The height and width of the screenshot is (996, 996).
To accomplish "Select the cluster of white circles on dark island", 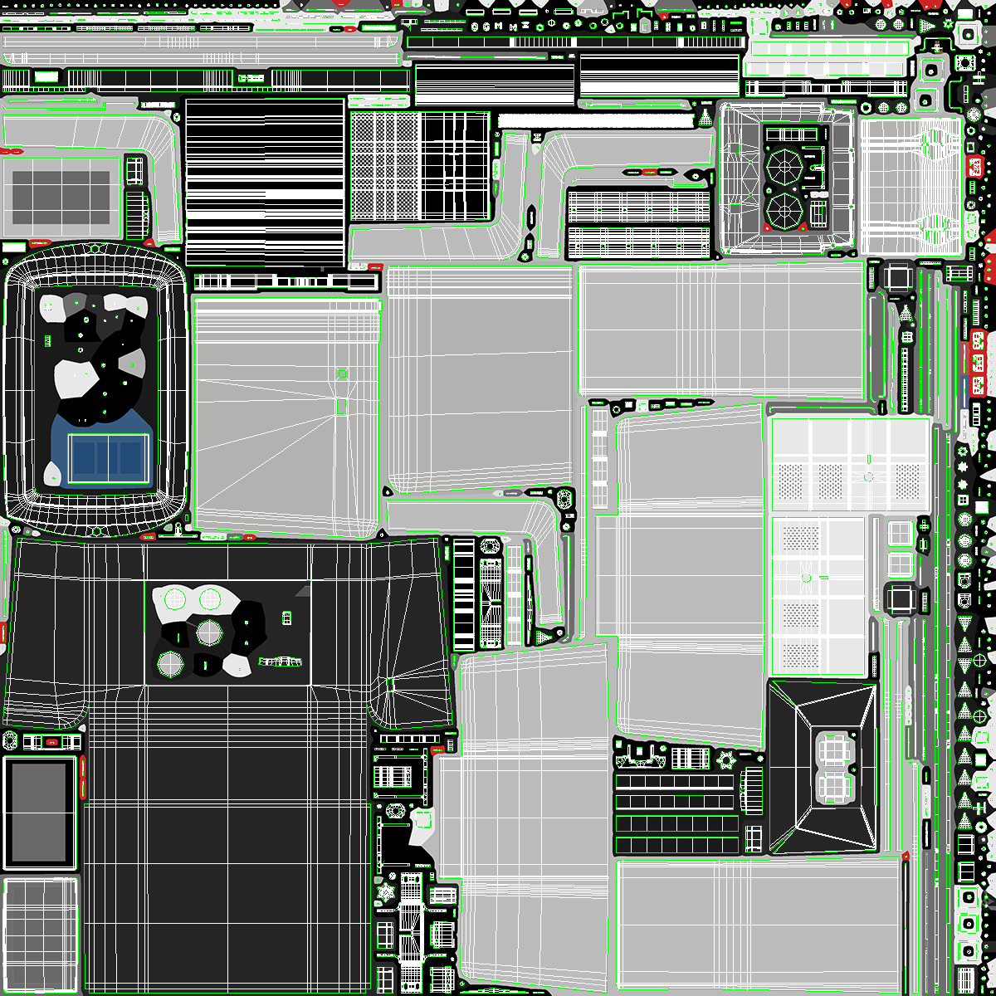I will pyautogui.click(x=210, y=632).
